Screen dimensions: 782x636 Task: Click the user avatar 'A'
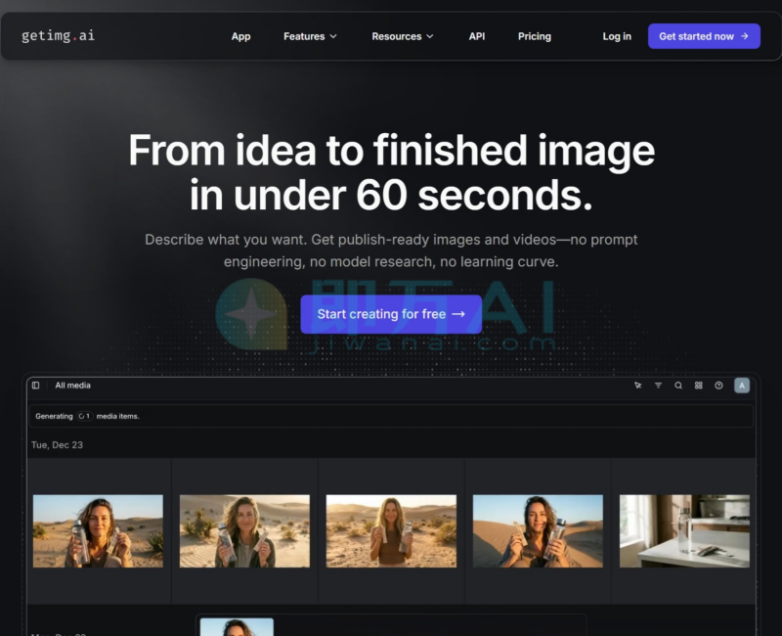pyautogui.click(x=742, y=386)
